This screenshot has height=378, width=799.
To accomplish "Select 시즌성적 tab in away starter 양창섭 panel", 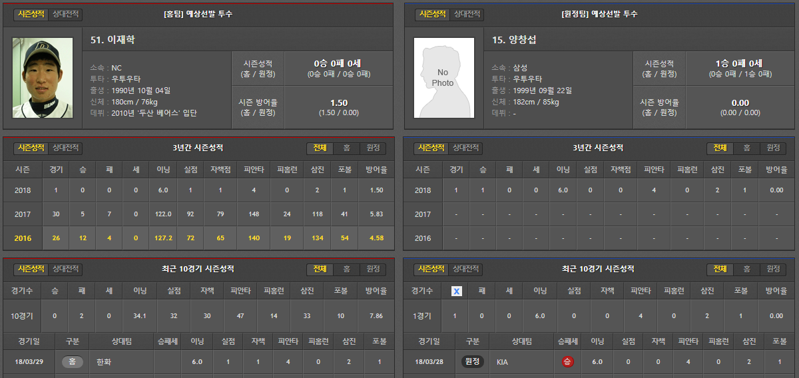I will [x=433, y=15].
